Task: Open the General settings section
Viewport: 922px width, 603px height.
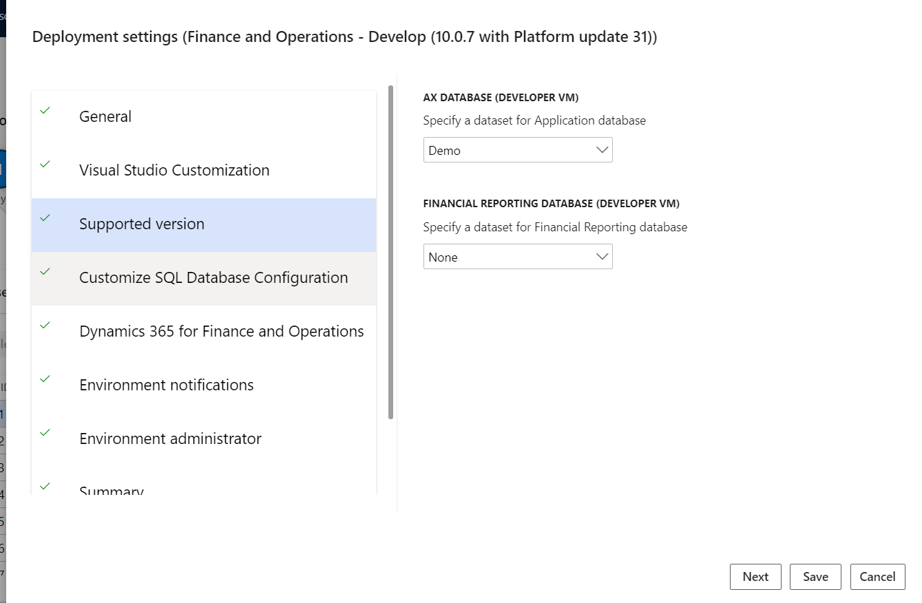Action: click(x=204, y=117)
